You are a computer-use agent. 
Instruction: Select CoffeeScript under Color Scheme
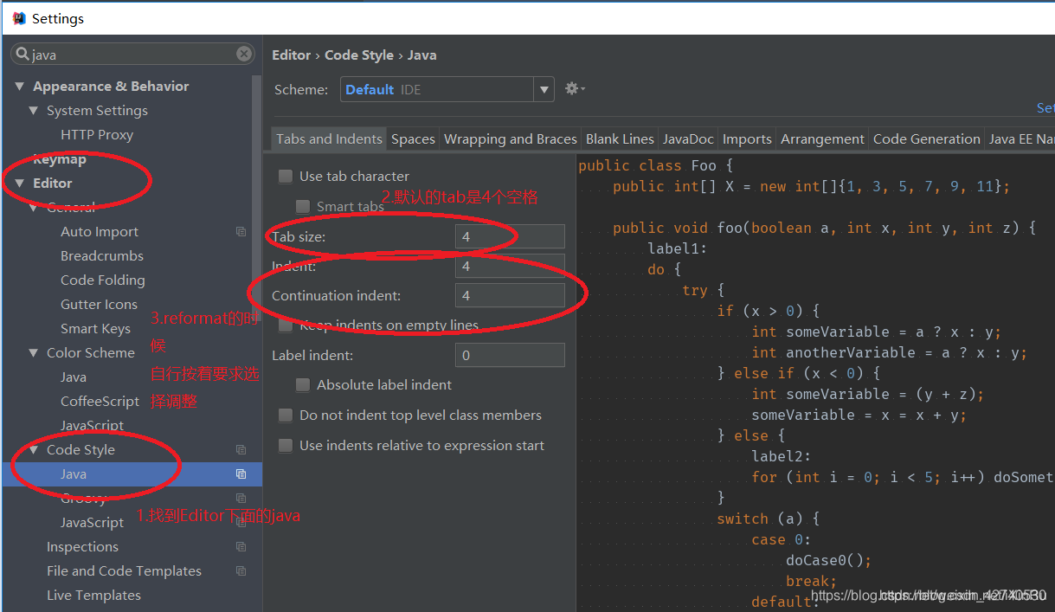coord(100,402)
